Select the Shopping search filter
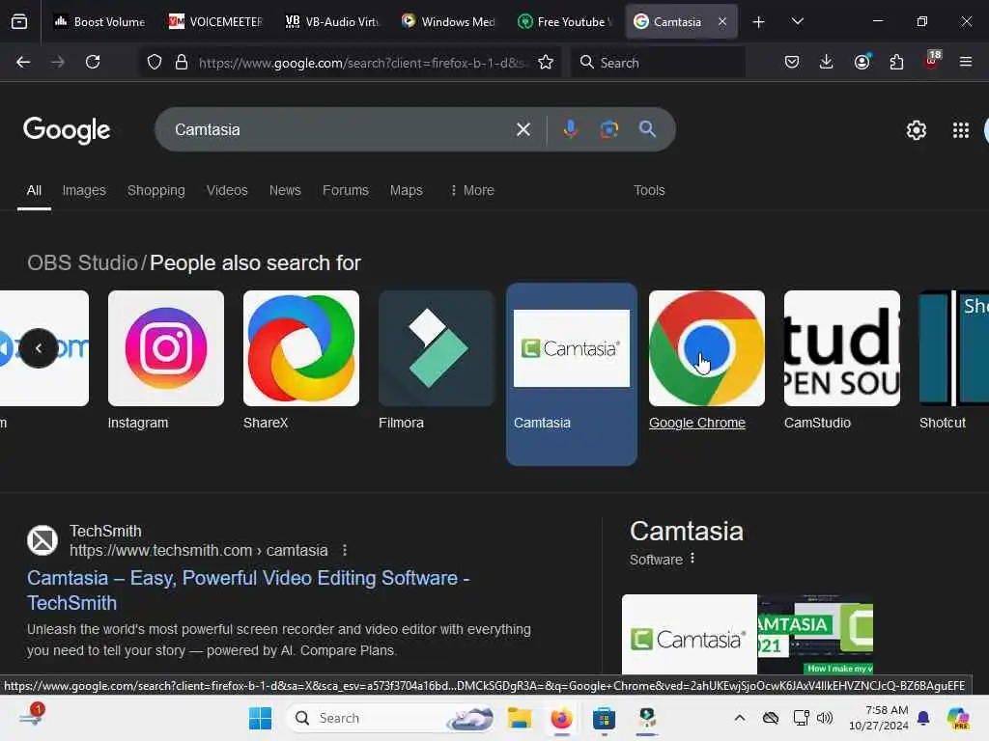 coord(155,190)
